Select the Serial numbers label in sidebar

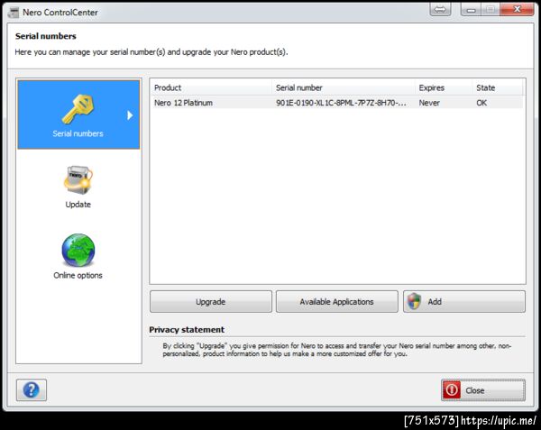pos(78,133)
